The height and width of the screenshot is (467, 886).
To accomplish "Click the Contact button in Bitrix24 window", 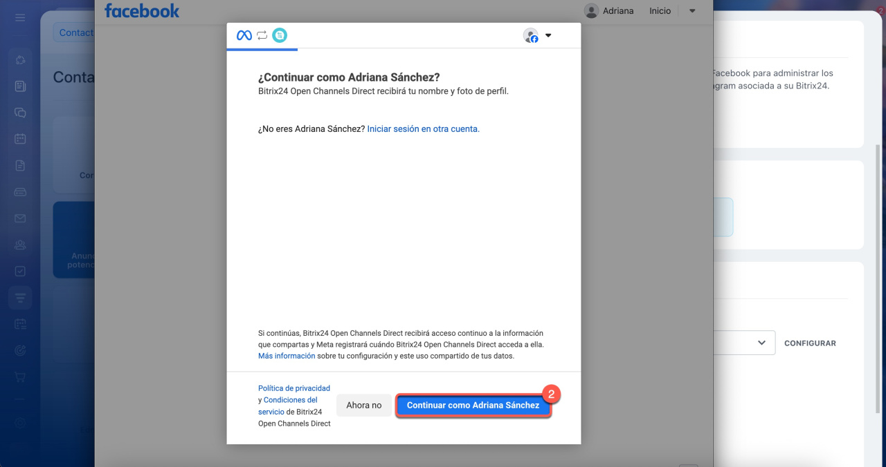I will [74, 32].
